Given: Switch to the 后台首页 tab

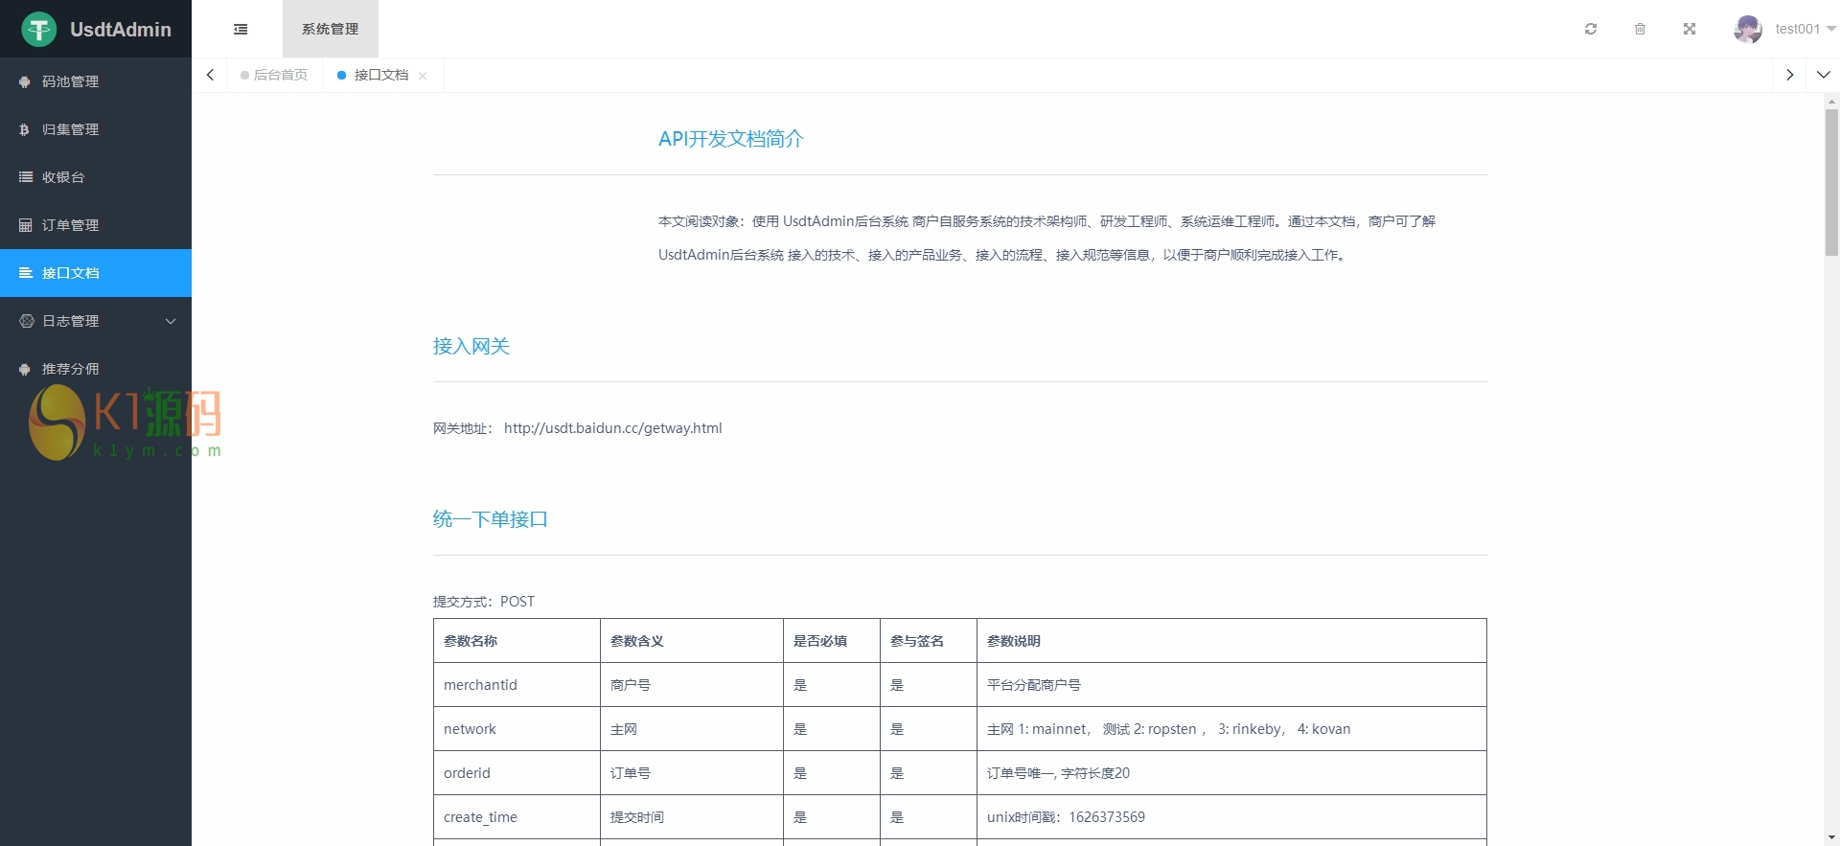Looking at the screenshot, I should pyautogui.click(x=274, y=75).
